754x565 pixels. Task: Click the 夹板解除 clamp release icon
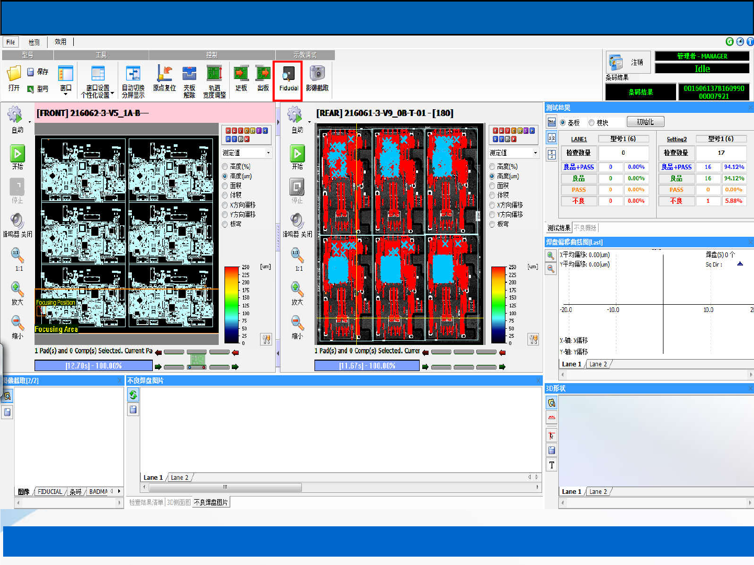[189, 74]
